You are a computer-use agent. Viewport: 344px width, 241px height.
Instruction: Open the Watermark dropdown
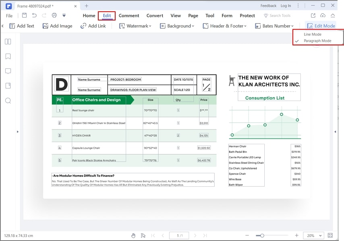[135, 26]
